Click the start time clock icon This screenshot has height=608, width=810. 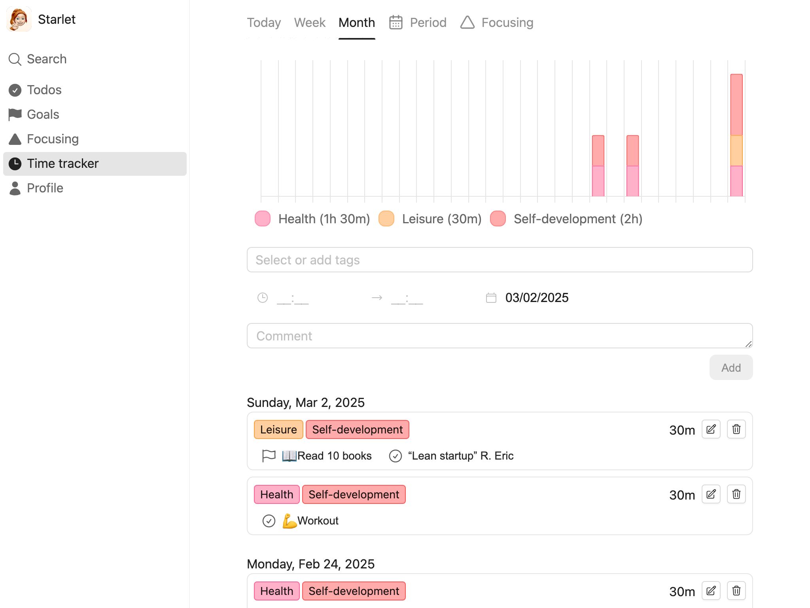(x=262, y=298)
